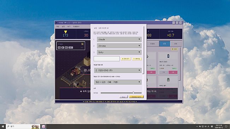The height and width of the screenshot is (129, 230).
Task: Select the tab left of the blue tab
Action: (153, 44)
